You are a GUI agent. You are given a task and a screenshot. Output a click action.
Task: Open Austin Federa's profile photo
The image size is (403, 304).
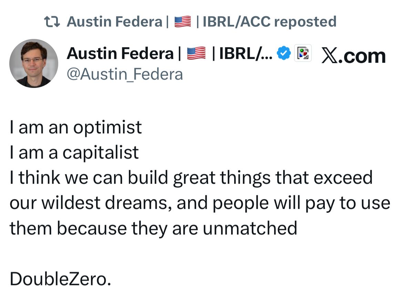[x=33, y=63]
